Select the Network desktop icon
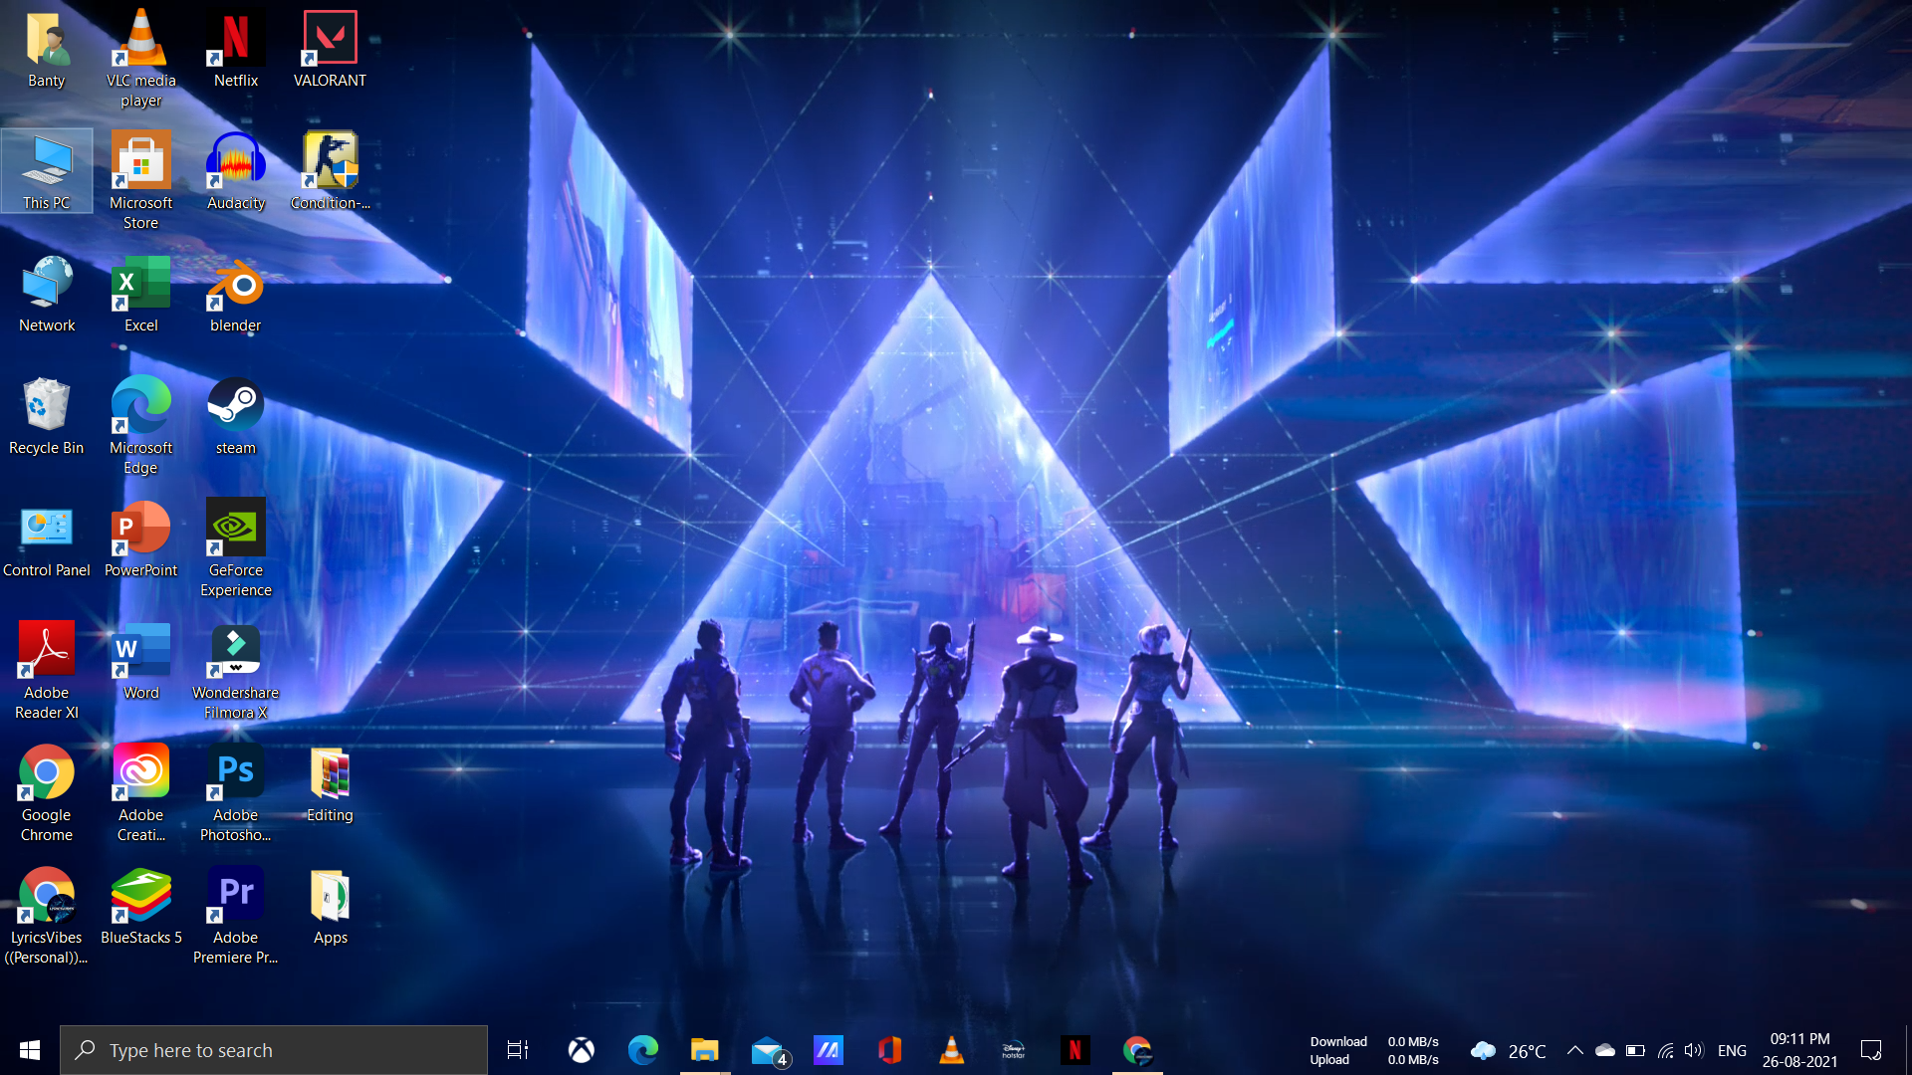 (x=47, y=295)
